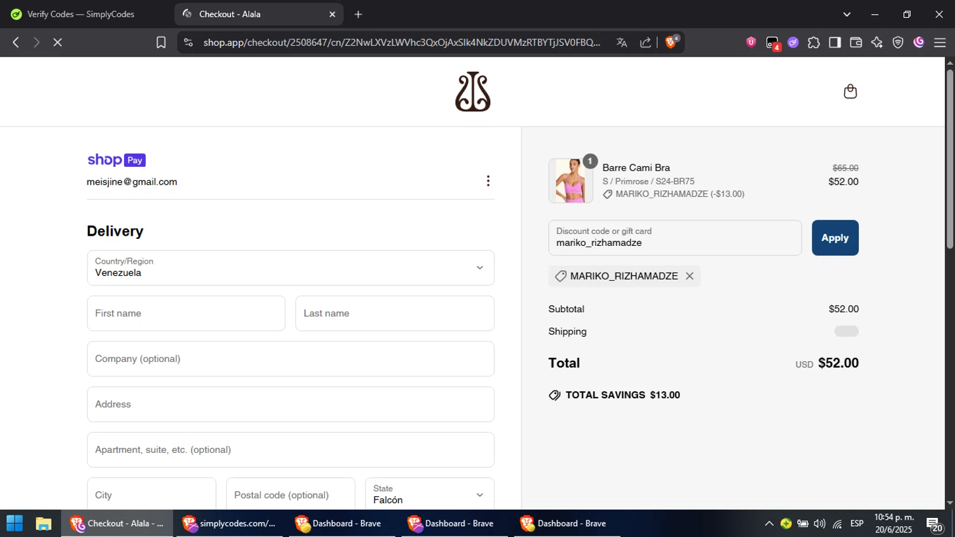Open notification center with 20 badge

pos(935,525)
